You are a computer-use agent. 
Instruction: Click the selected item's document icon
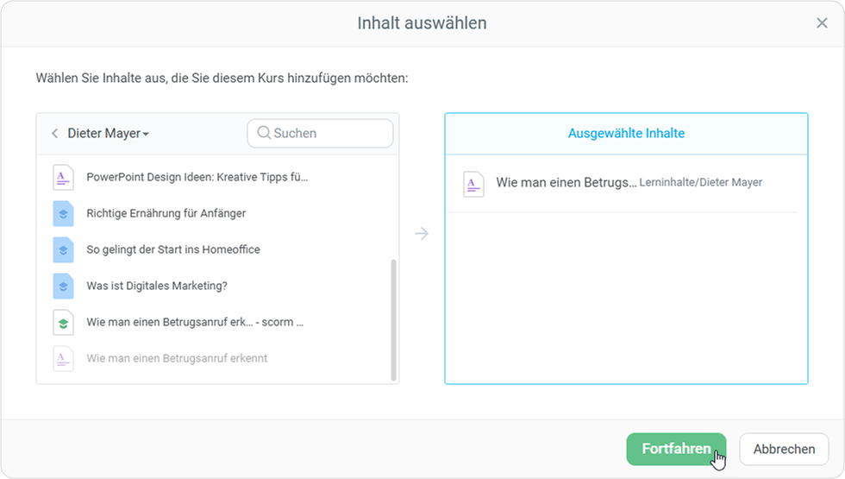pyautogui.click(x=473, y=183)
